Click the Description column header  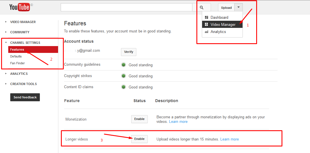pyautogui.click(x=167, y=101)
